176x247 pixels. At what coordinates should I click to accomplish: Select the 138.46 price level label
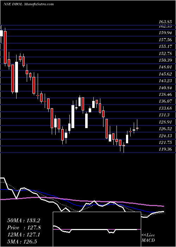pos(165,95)
